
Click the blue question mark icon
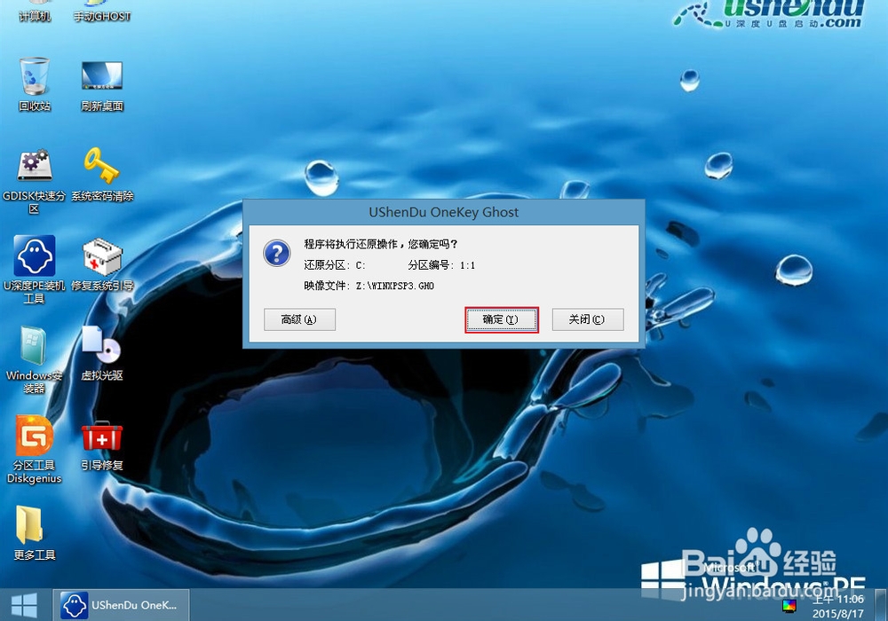coord(277,253)
